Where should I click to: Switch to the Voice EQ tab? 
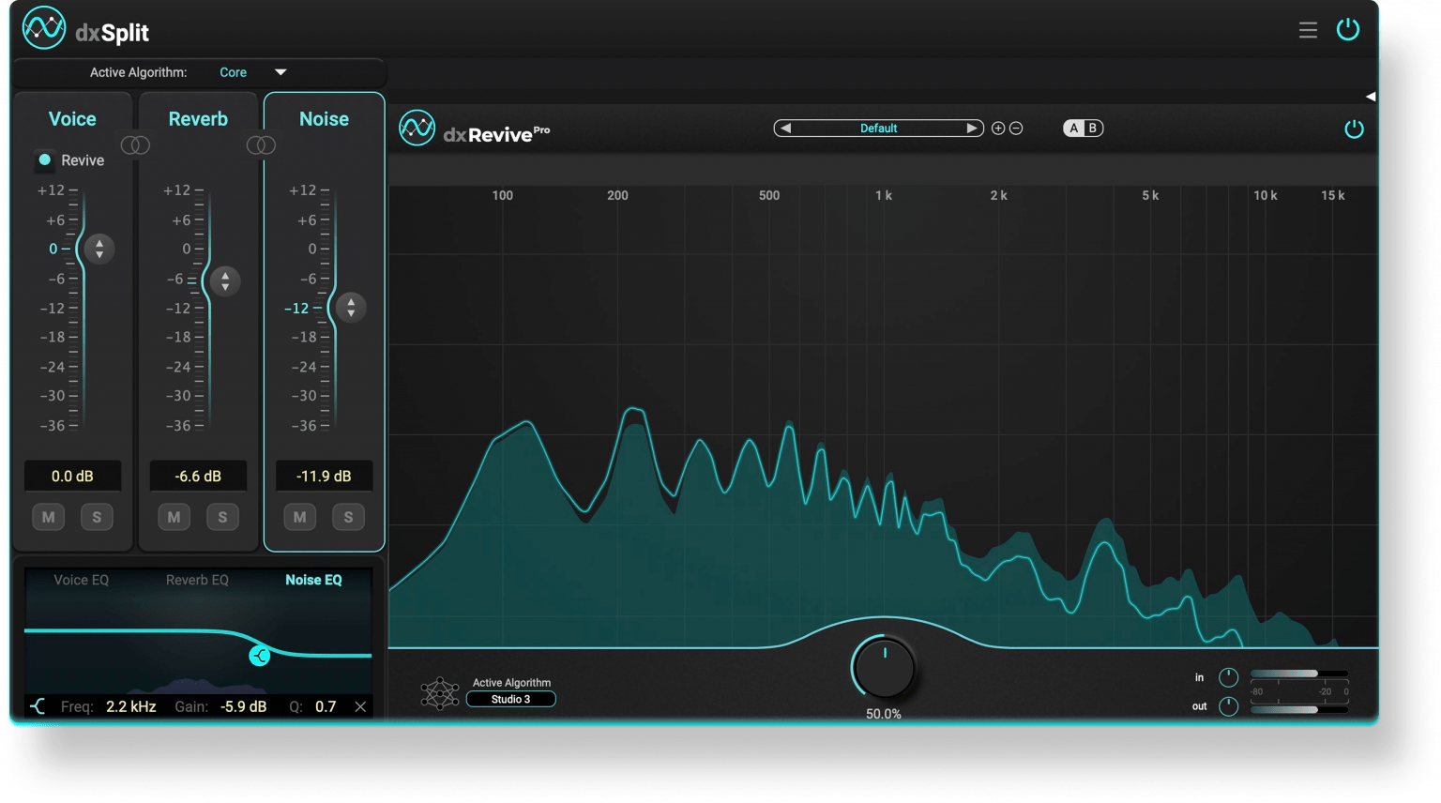pyautogui.click(x=81, y=580)
